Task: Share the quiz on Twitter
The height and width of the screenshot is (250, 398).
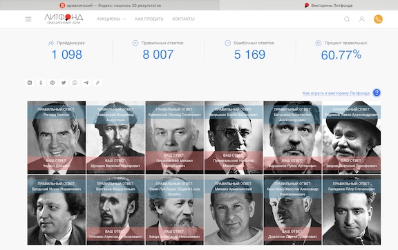Action: tap(64, 83)
